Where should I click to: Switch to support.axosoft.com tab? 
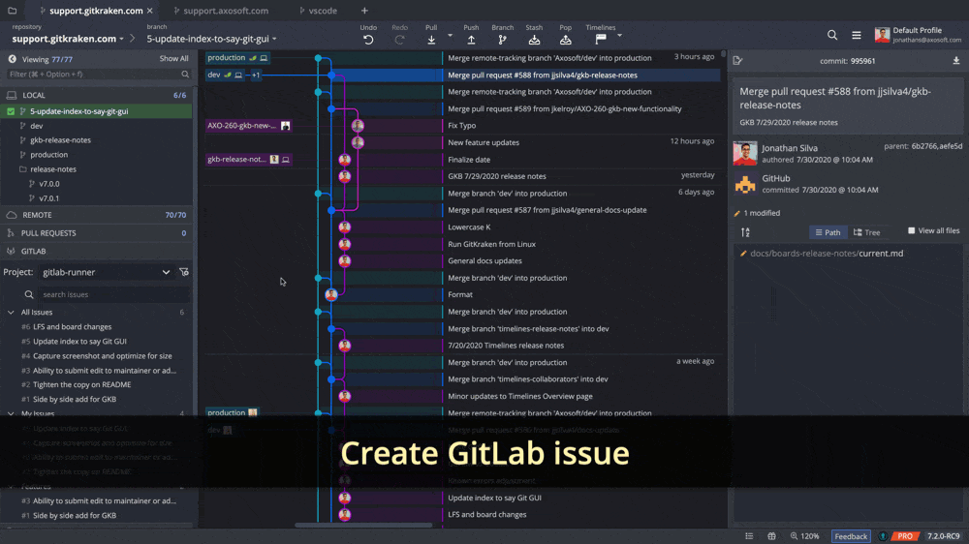(221, 11)
